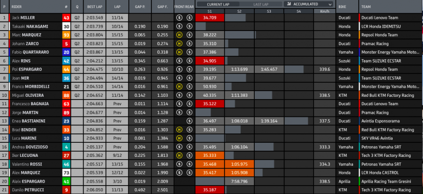Click Valentino Rossi's rear soft tyre icon

[189, 164]
